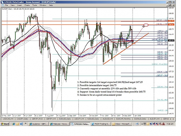
Task: Click the desktop toolbar icon near tray
Action: click(x=137, y=124)
